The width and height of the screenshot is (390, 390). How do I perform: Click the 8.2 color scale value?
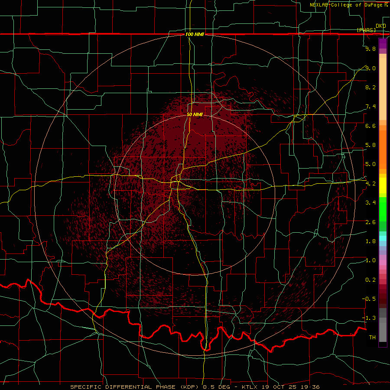(370, 87)
